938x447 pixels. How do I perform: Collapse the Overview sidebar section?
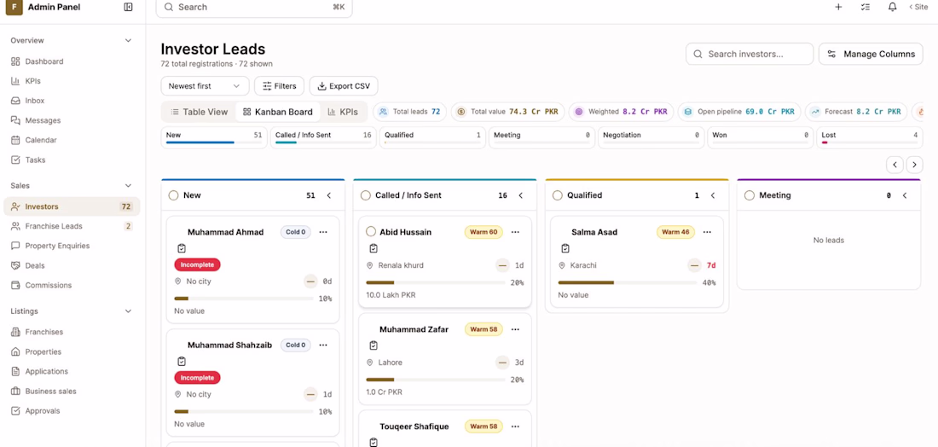pyautogui.click(x=128, y=41)
